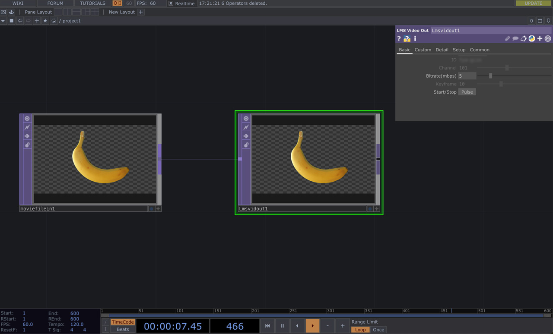Toggle the Python language icon

(532, 39)
